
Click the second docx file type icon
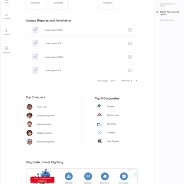point(35,57)
